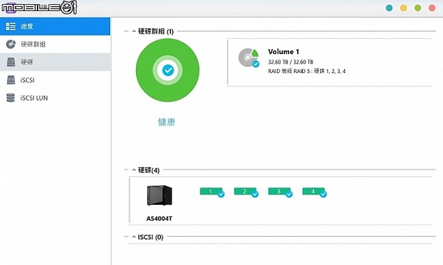Click the iSCSI LUN stacked disks icon
Viewport: 443px width, 265px height.
[x=11, y=98]
